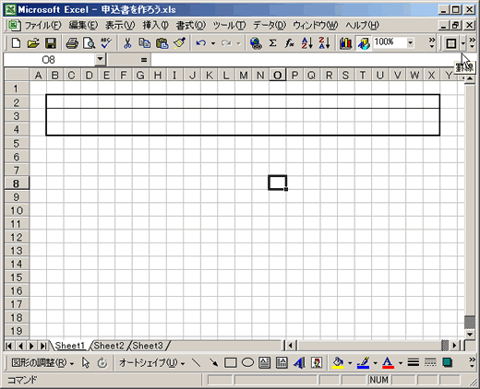Select the Format Painter brush

(x=179, y=43)
